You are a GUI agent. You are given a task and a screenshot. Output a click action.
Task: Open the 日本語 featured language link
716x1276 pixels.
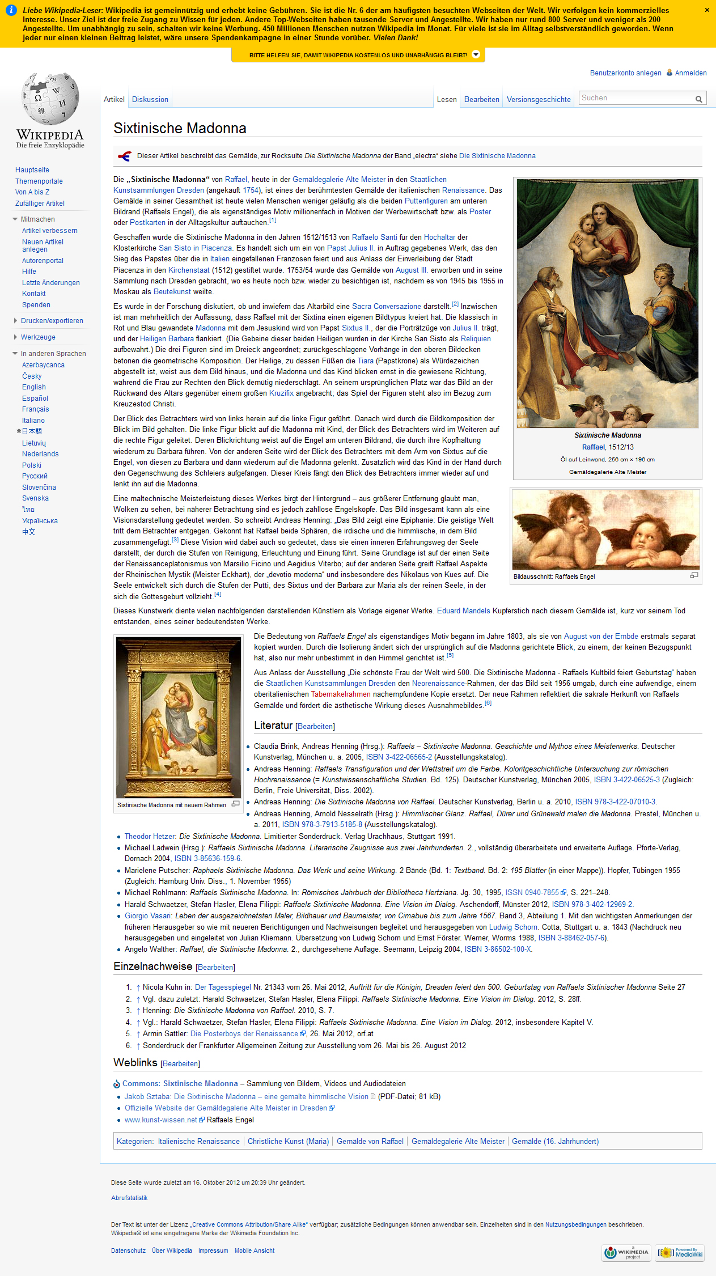[32, 431]
